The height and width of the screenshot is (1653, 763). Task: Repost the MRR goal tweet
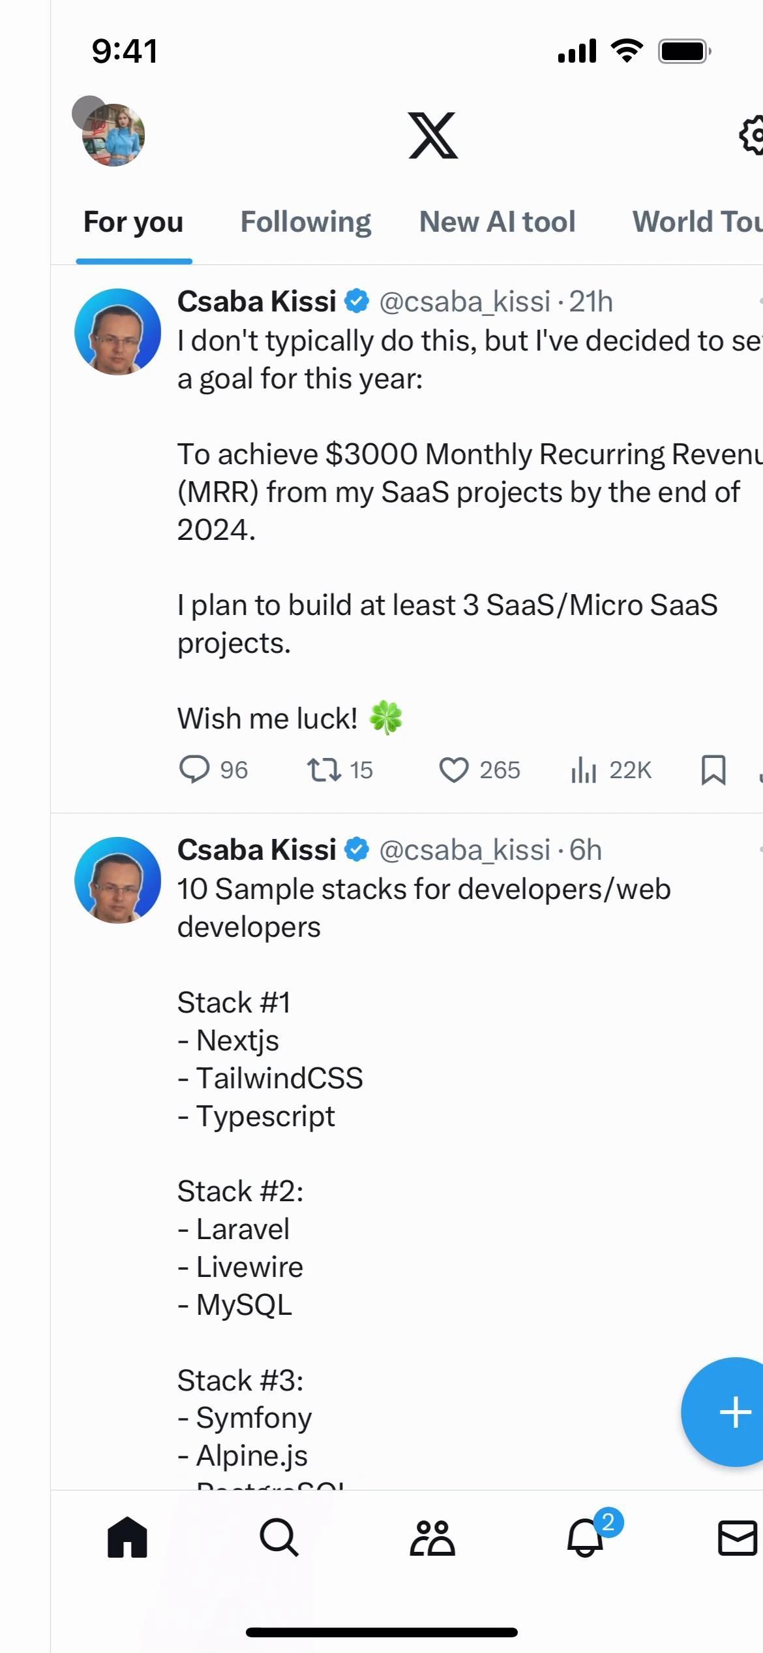coord(324,769)
